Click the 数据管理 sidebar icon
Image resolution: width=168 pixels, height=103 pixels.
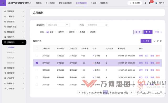[5, 32]
